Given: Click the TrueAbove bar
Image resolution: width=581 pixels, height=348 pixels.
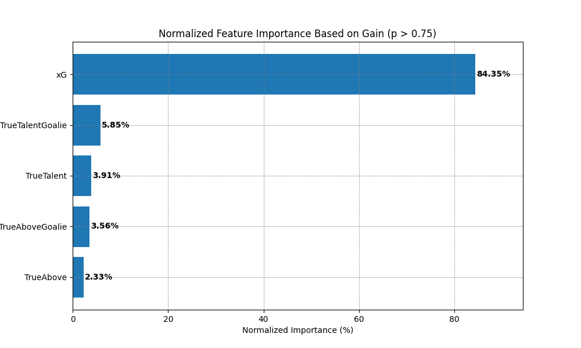Looking at the screenshot, I should (78, 277).
